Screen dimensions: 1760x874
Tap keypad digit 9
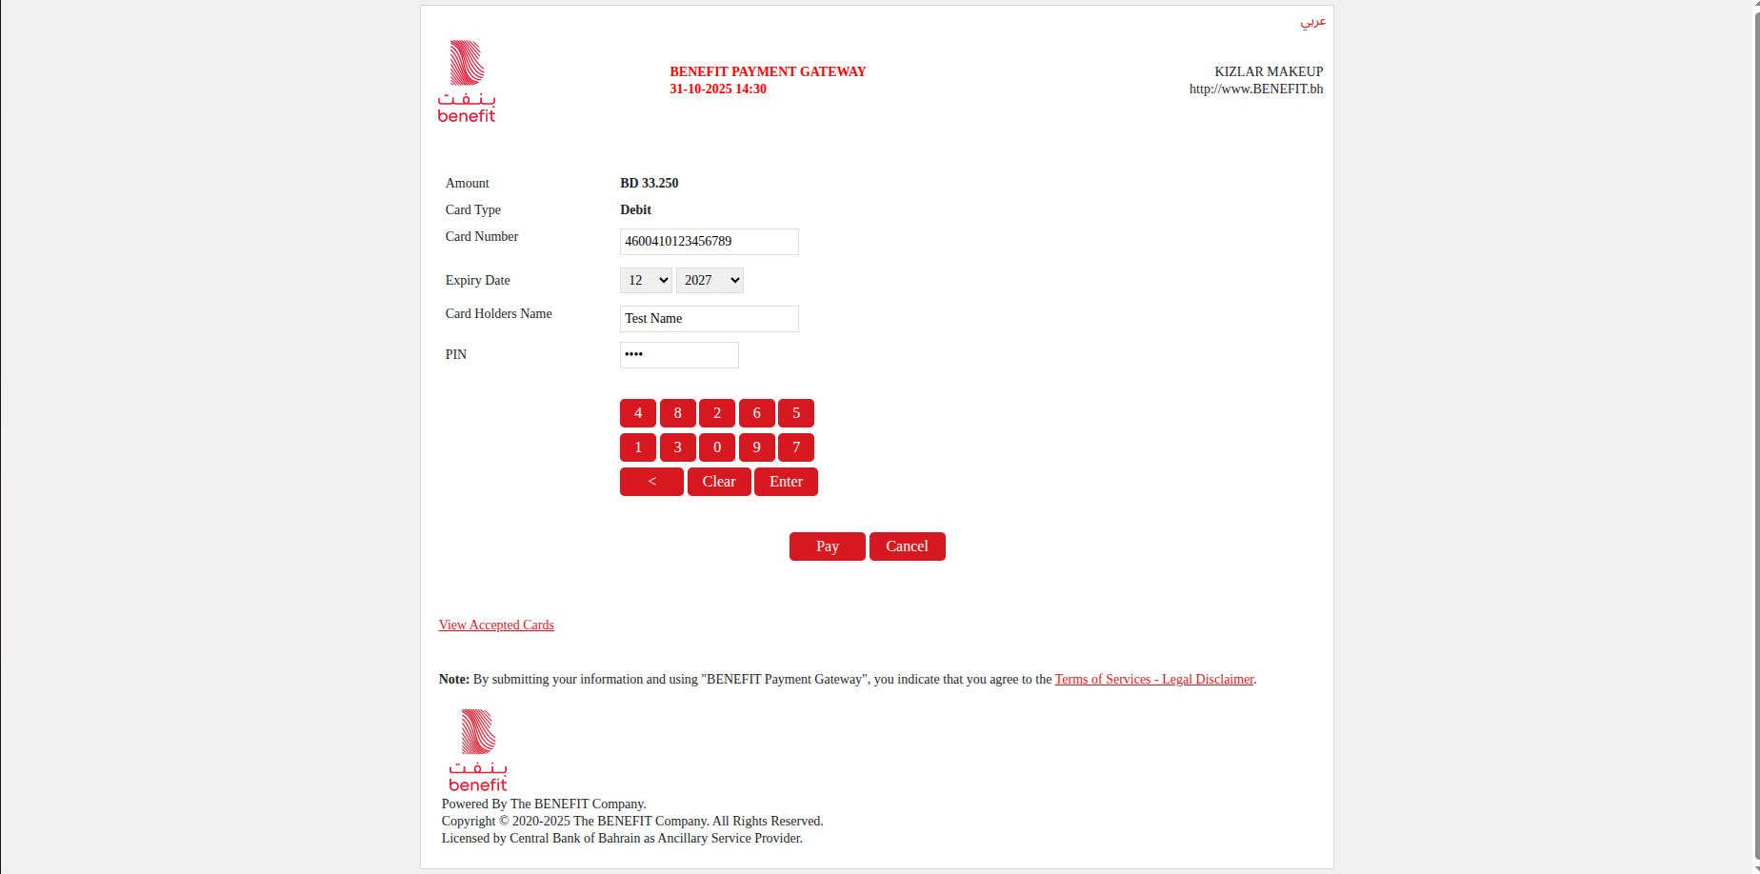[757, 447]
